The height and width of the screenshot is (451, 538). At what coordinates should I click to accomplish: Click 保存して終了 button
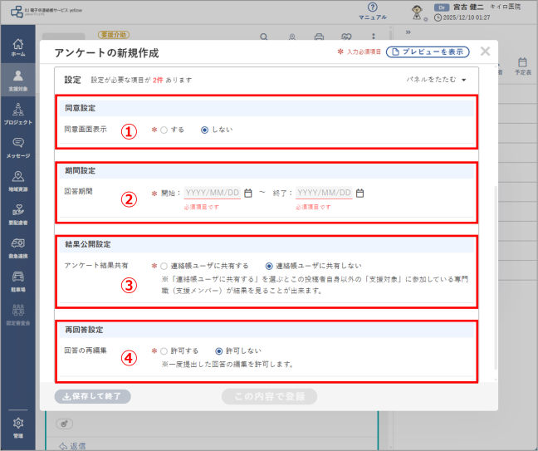click(x=93, y=396)
